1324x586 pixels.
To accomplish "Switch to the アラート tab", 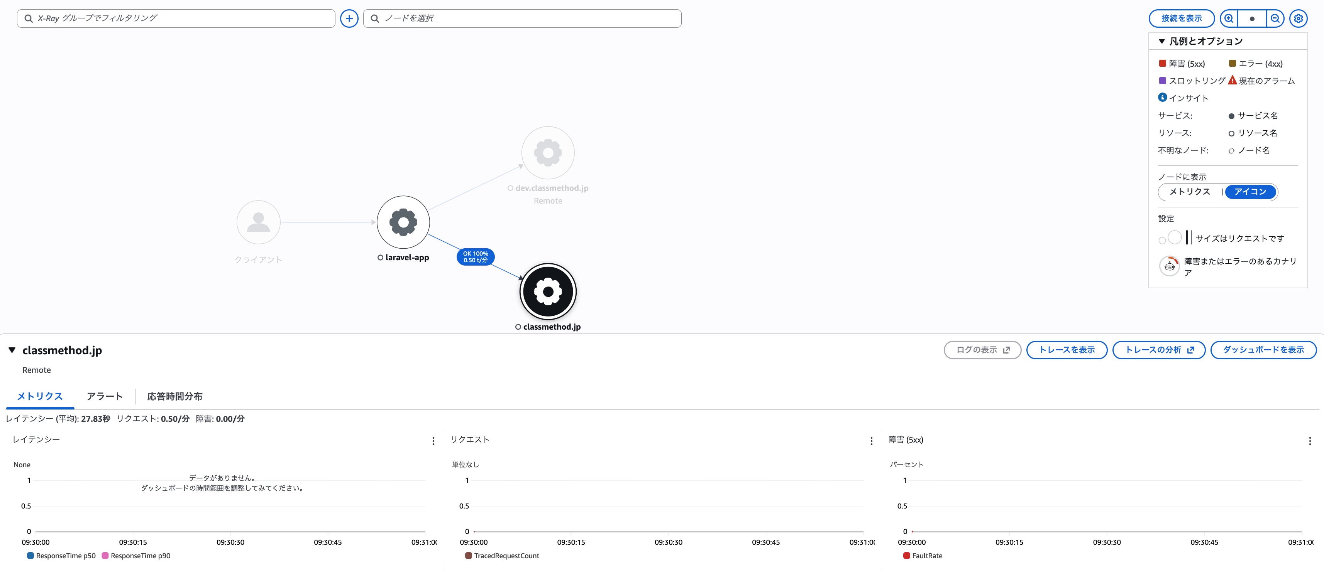I will (104, 396).
